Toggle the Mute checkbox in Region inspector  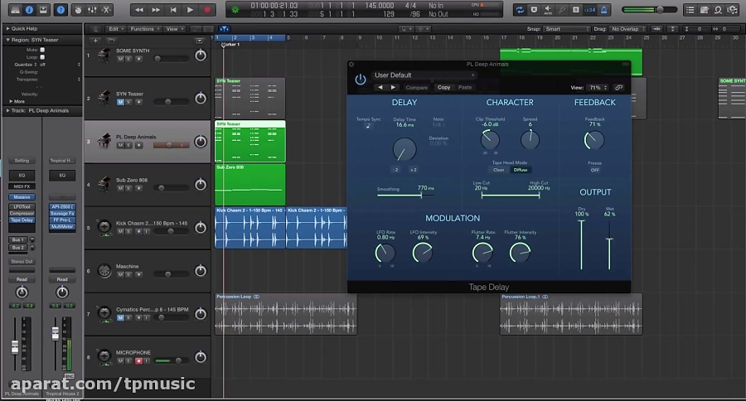(42, 50)
